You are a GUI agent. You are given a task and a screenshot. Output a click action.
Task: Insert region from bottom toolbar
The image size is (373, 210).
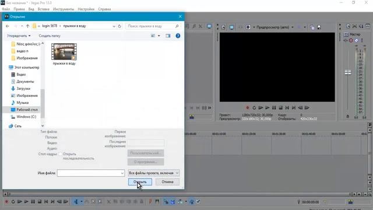pyautogui.click(x=157, y=202)
